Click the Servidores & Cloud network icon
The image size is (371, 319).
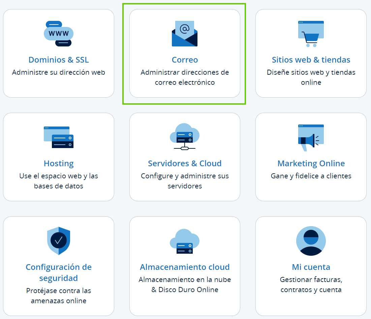[185, 137]
